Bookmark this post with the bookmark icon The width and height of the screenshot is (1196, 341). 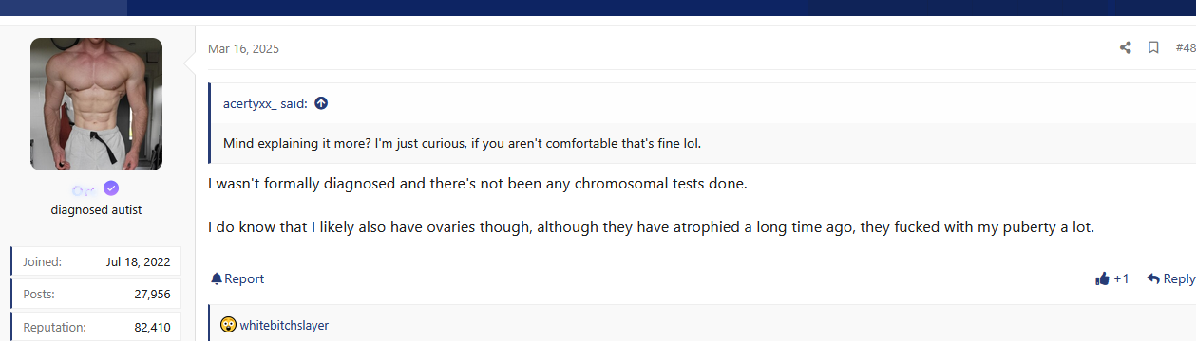point(1152,47)
